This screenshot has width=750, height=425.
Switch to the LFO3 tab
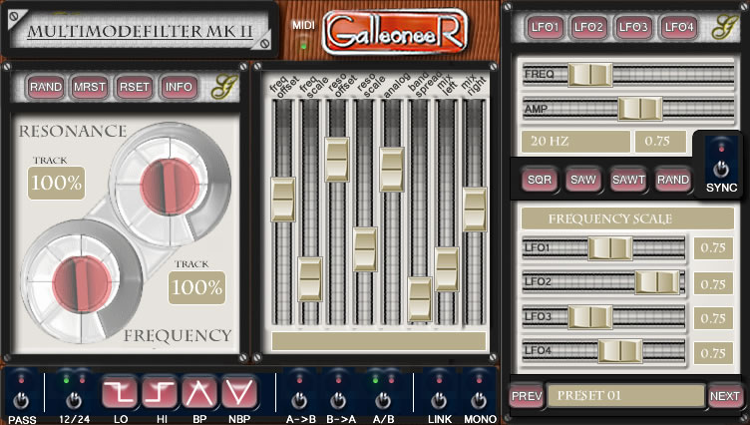point(632,27)
